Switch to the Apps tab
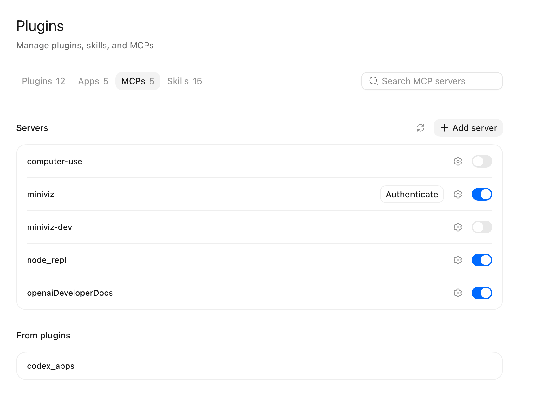Viewport: 540px width, 396px height. point(93,81)
